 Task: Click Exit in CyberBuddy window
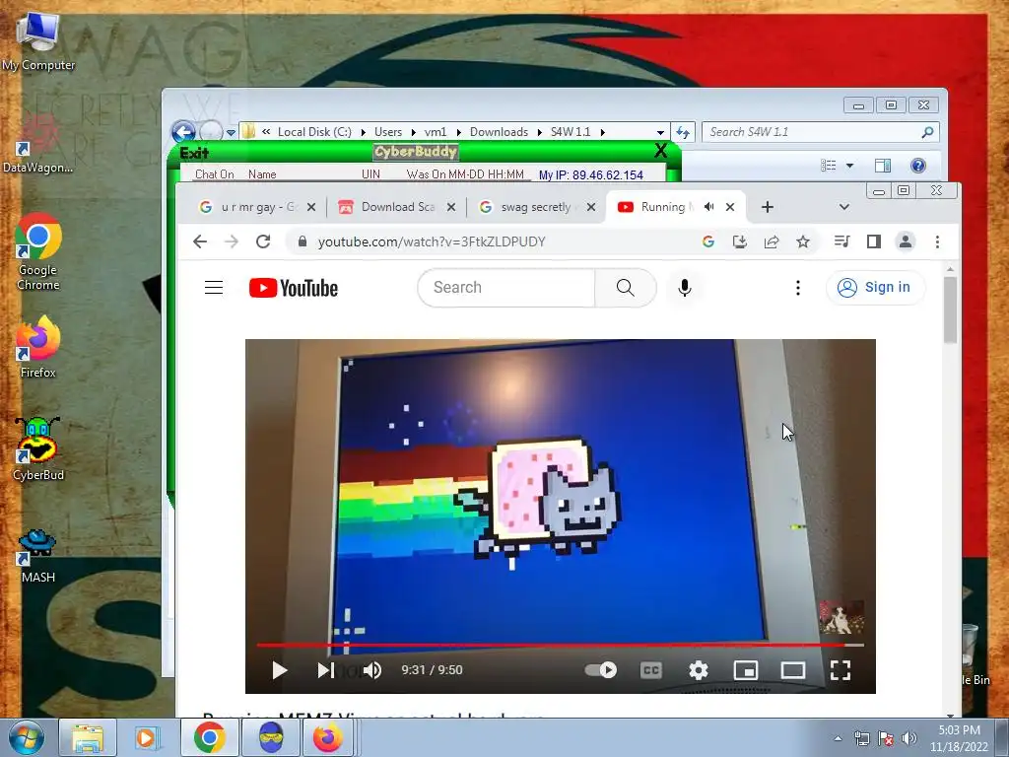tap(194, 153)
